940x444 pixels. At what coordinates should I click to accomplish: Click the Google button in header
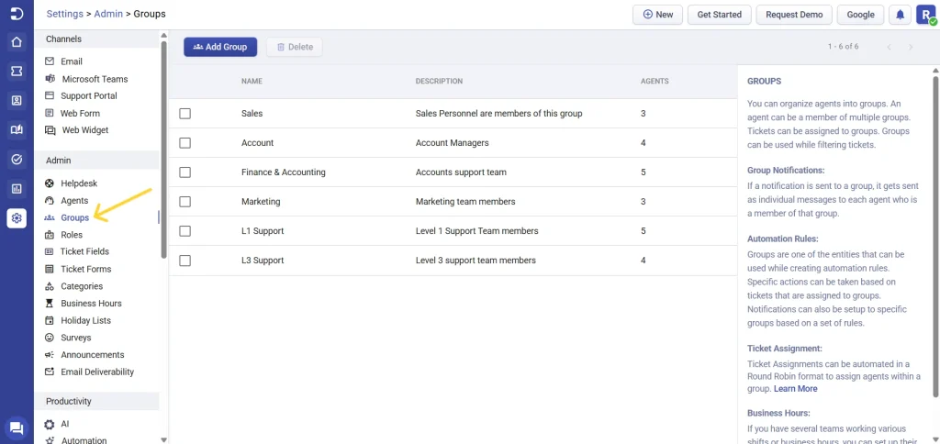tap(860, 15)
